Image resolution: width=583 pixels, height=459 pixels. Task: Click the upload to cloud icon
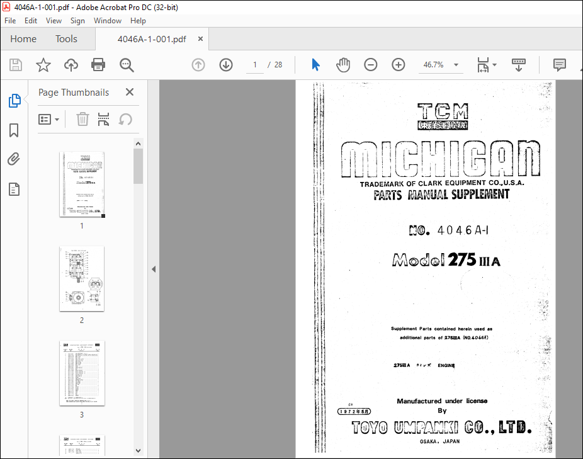pyautogui.click(x=71, y=65)
